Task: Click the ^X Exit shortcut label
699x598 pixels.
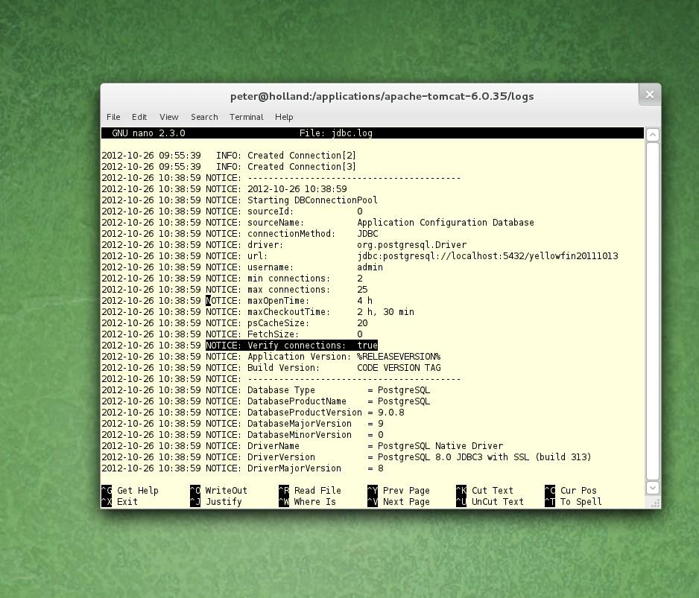Action: [120, 502]
